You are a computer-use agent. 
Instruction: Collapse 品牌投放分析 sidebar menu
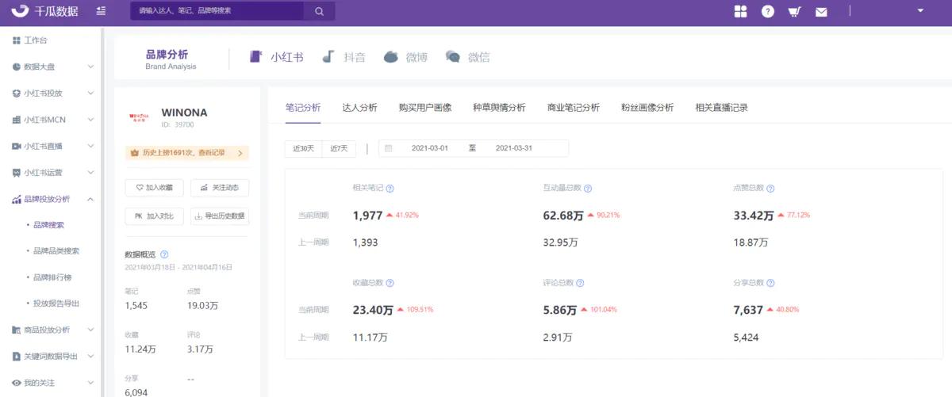[51, 199]
